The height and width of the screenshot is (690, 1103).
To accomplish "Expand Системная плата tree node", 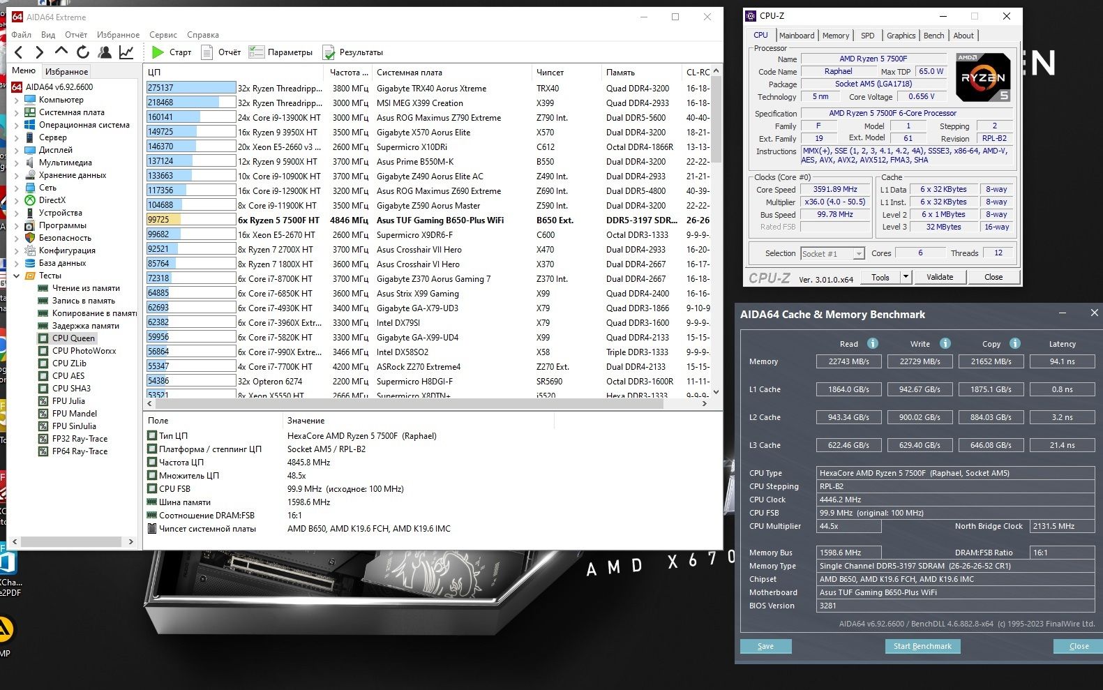I will tap(17, 112).
